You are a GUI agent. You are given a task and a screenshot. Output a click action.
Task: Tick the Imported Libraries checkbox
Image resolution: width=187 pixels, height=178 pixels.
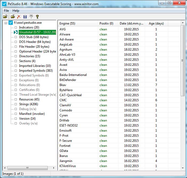point(16,66)
